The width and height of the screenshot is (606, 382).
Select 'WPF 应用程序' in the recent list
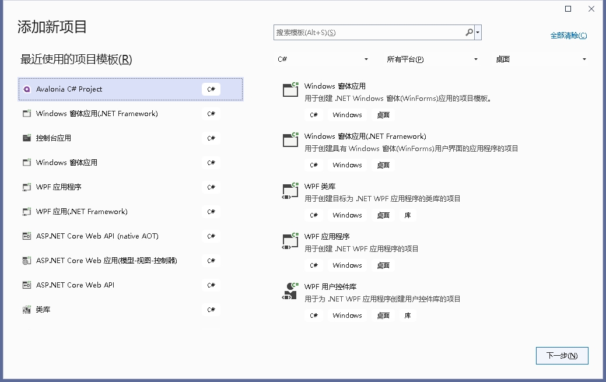click(x=131, y=187)
